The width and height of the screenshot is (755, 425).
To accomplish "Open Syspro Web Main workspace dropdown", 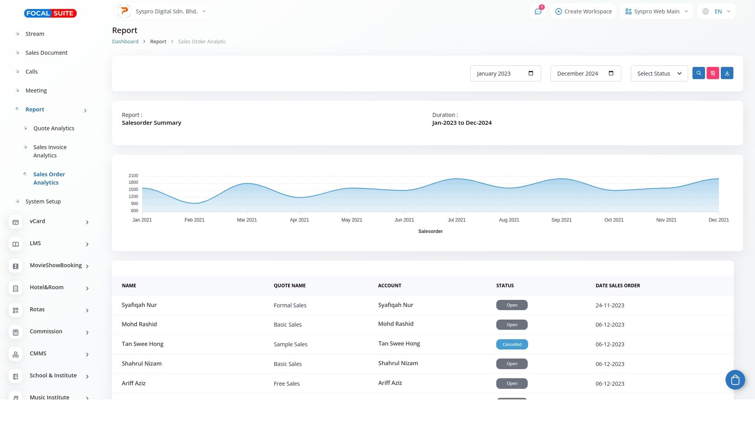I will (656, 11).
